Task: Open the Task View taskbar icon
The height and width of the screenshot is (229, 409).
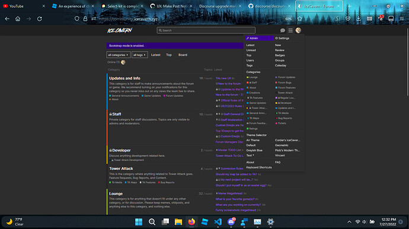Action: pos(165,222)
